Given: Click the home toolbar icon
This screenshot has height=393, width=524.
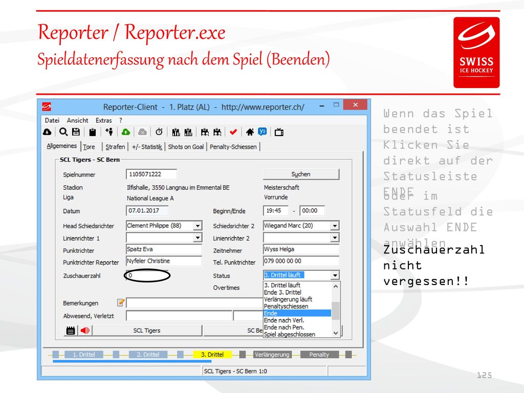Looking at the screenshot, I should tap(250, 133).
